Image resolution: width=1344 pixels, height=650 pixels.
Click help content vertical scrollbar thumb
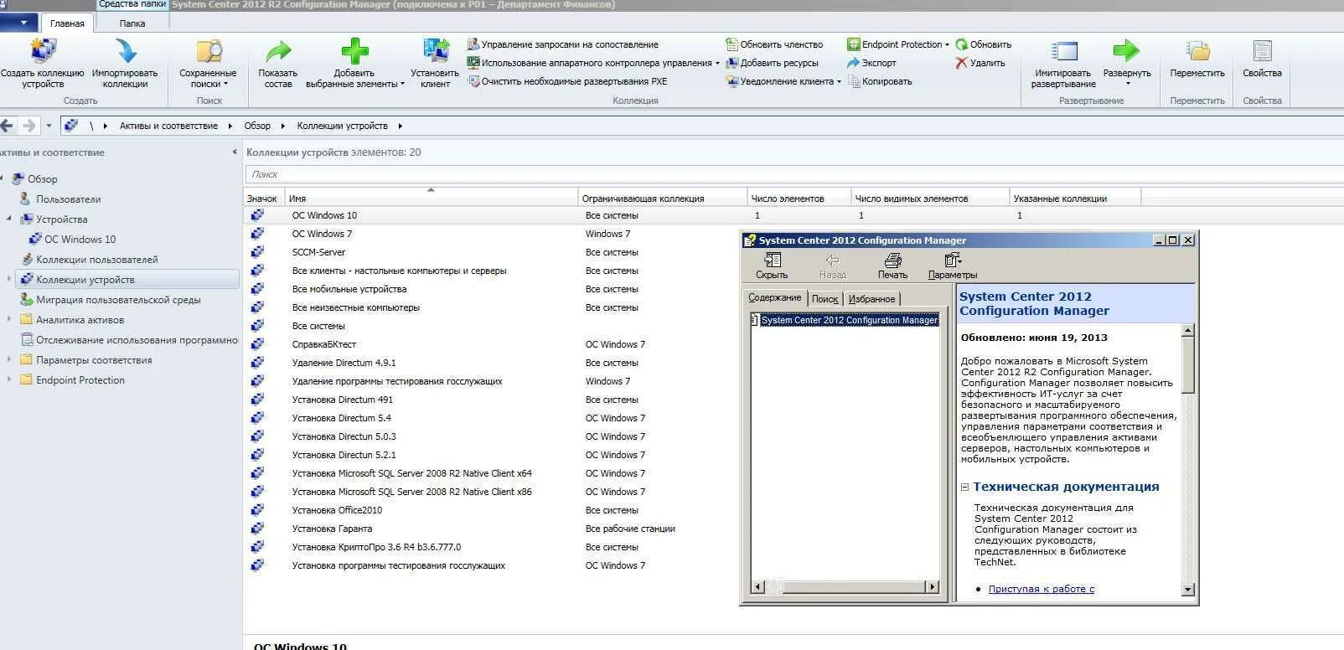[1187, 365]
